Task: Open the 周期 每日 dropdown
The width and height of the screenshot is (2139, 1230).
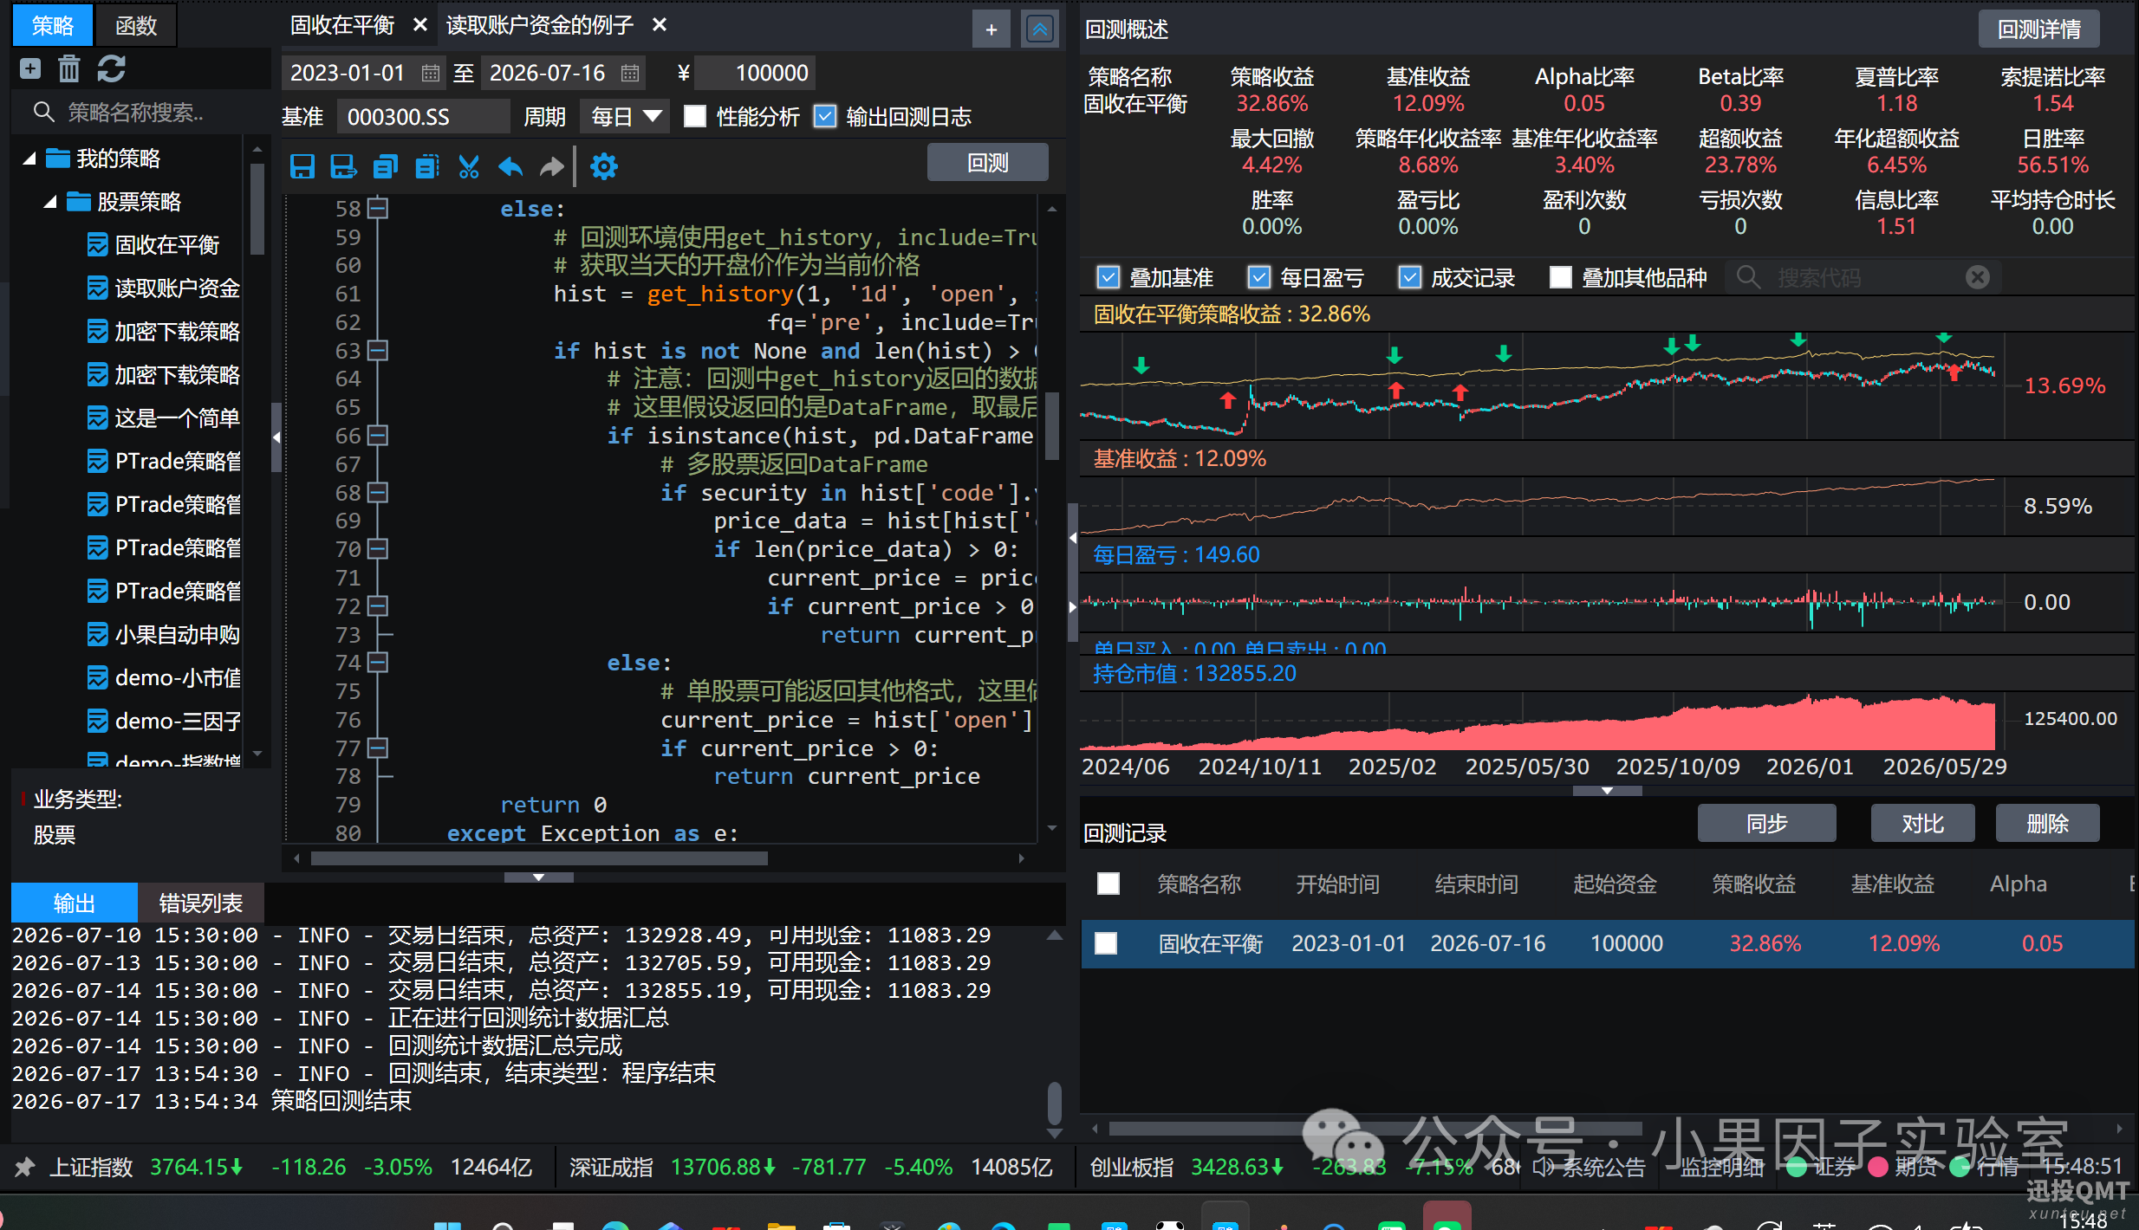Action: point(625,116)
